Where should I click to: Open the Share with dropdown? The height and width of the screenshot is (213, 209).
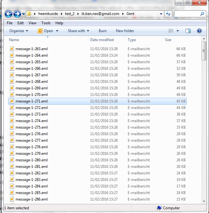coord(78,31)
